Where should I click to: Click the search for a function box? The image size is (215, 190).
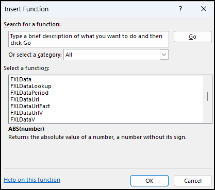click(x=89, y=39)
